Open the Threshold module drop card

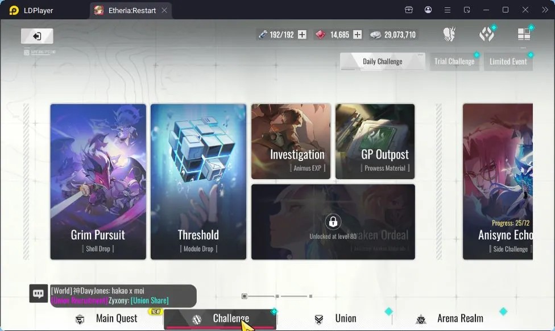[x=198, y=181]
